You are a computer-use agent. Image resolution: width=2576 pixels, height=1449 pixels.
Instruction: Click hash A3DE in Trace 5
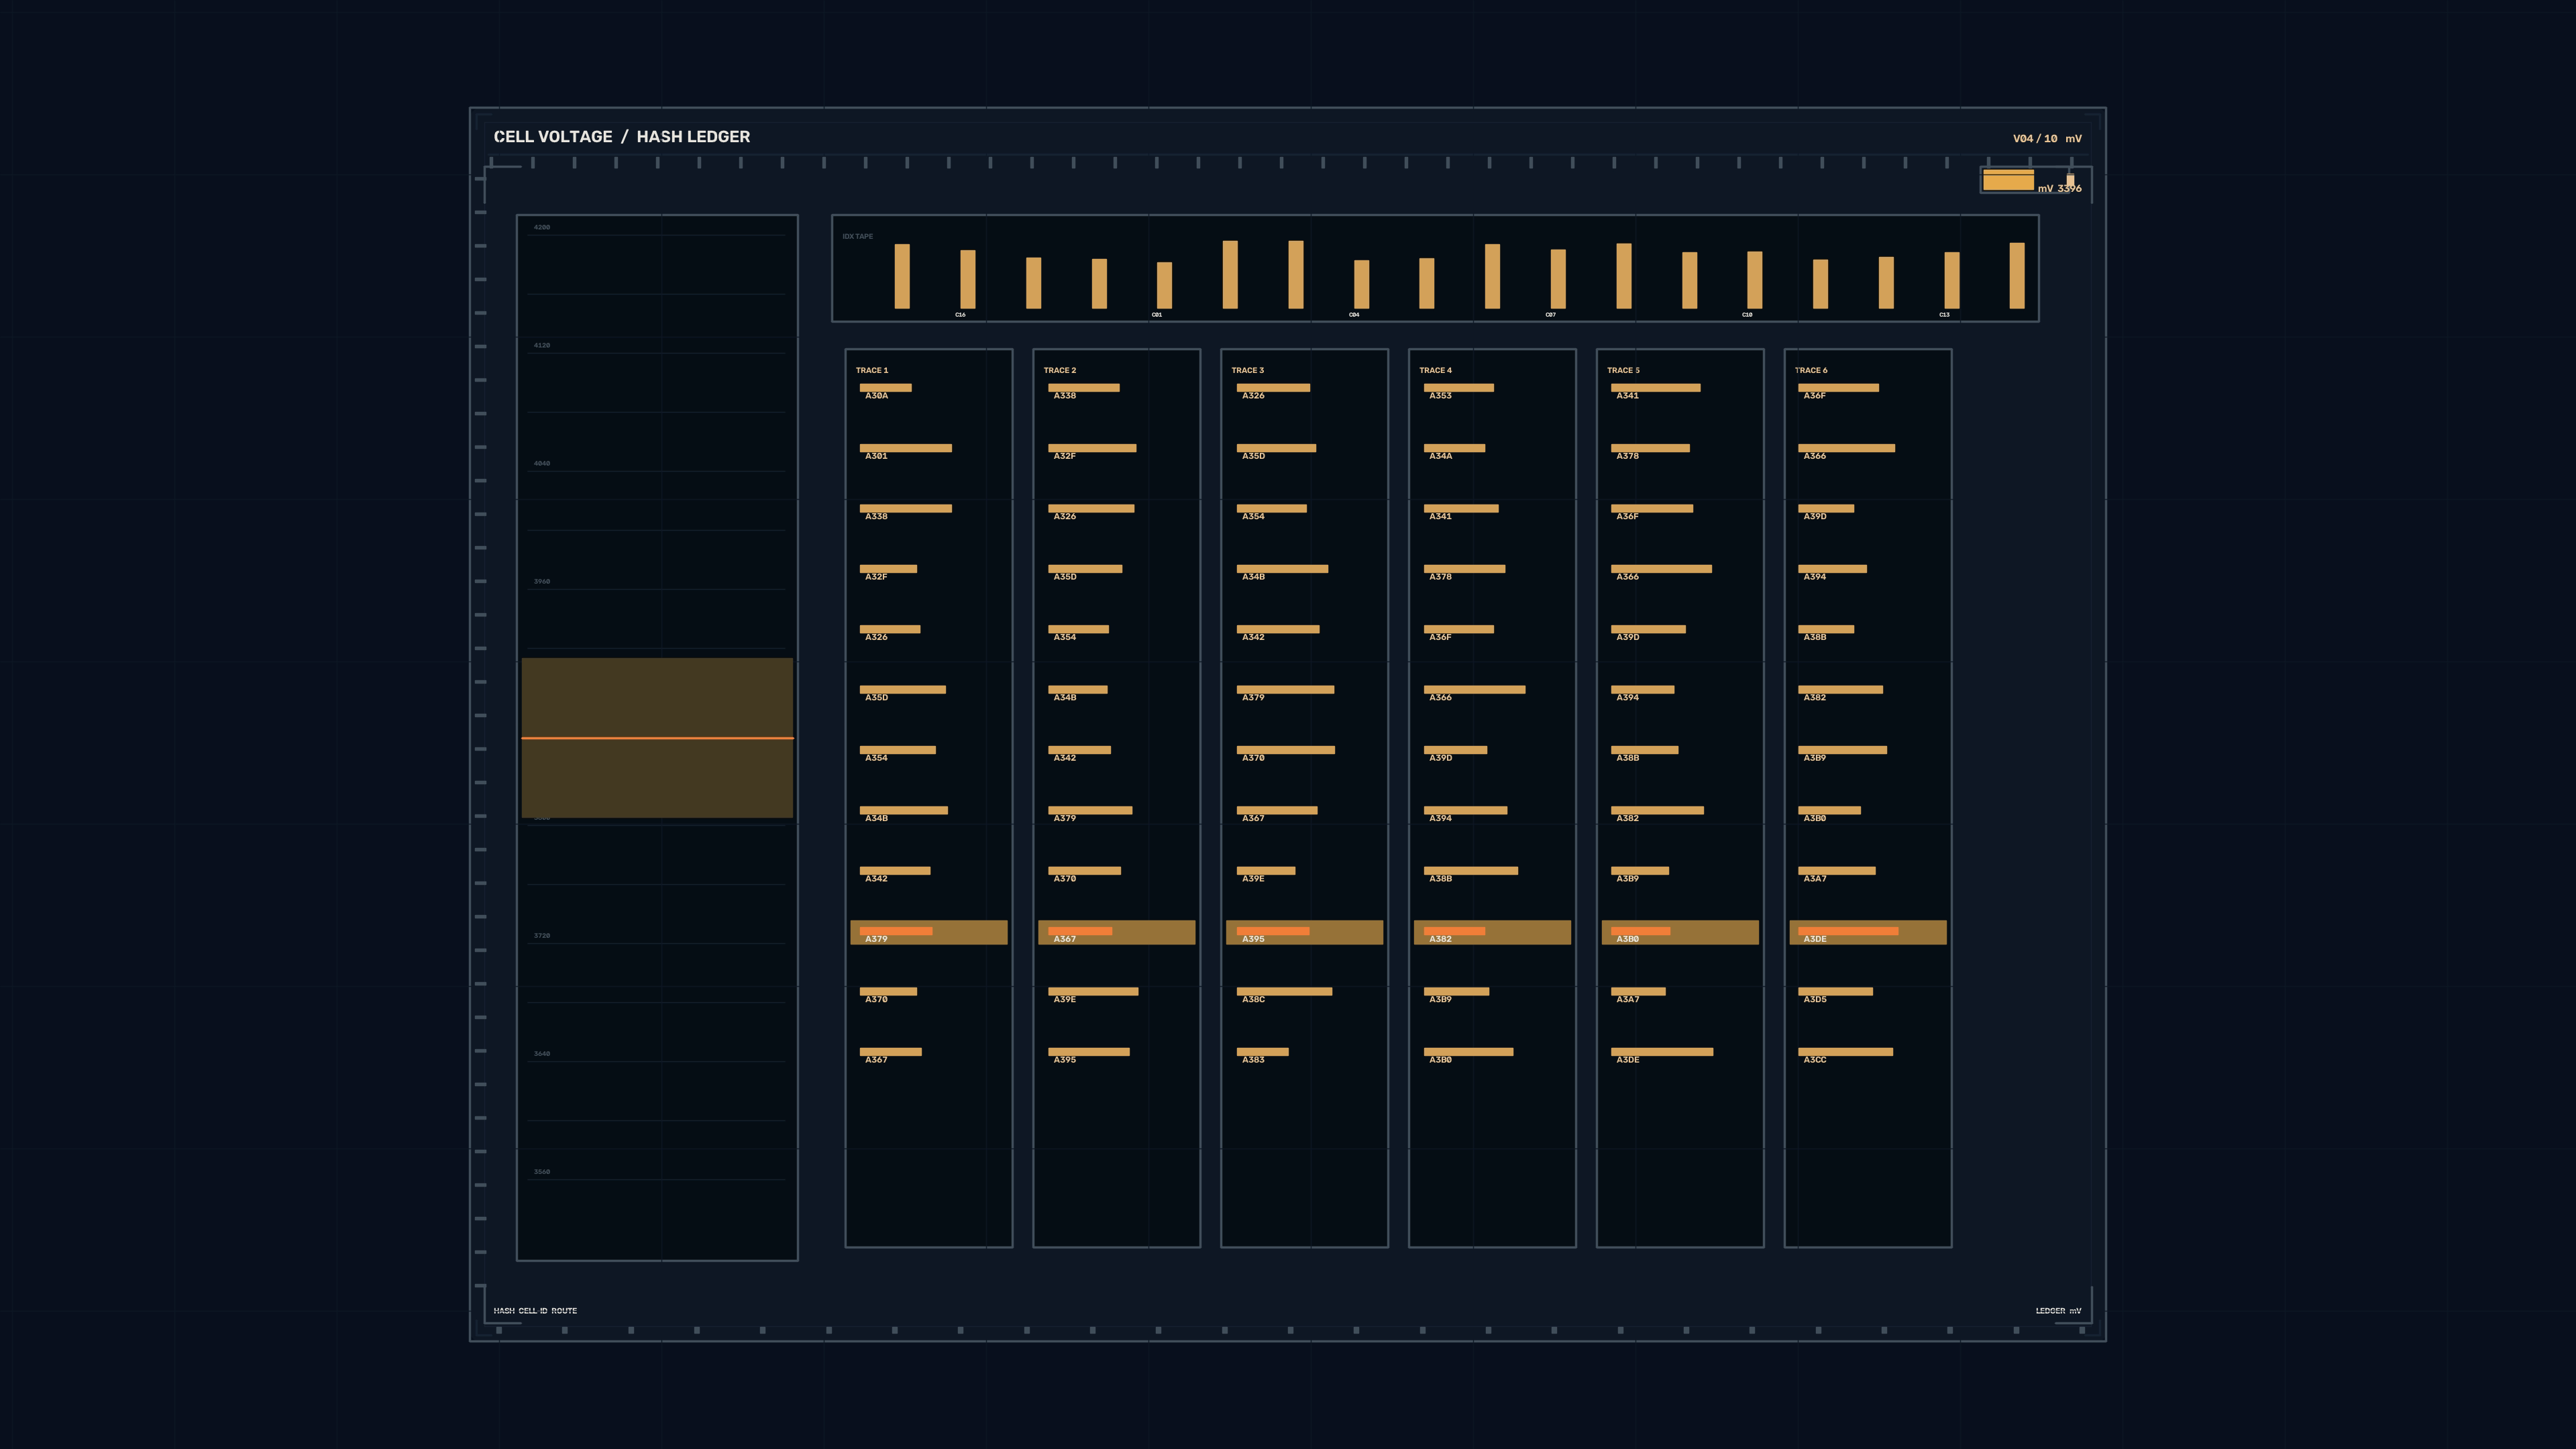click(x=1628, y=1060)
